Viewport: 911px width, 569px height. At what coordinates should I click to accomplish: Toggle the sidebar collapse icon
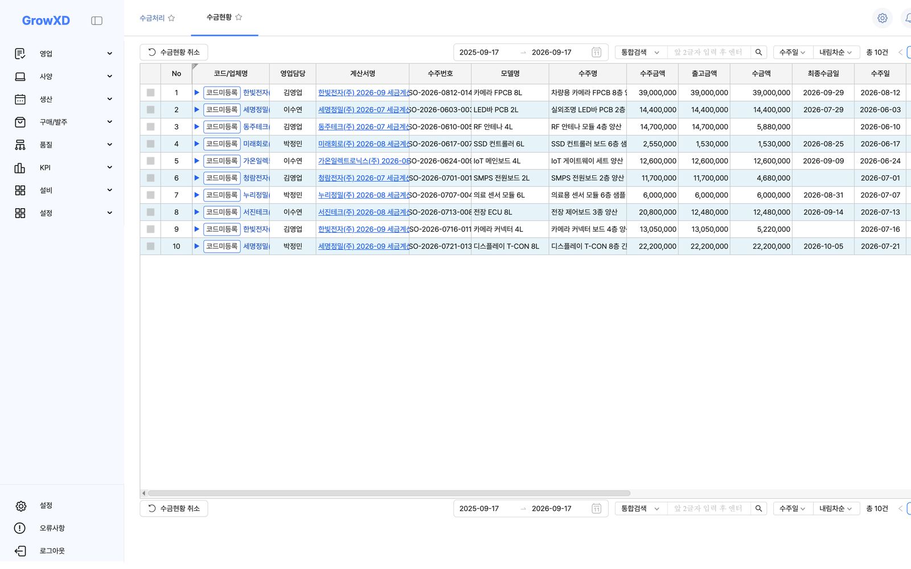point(97,20)
